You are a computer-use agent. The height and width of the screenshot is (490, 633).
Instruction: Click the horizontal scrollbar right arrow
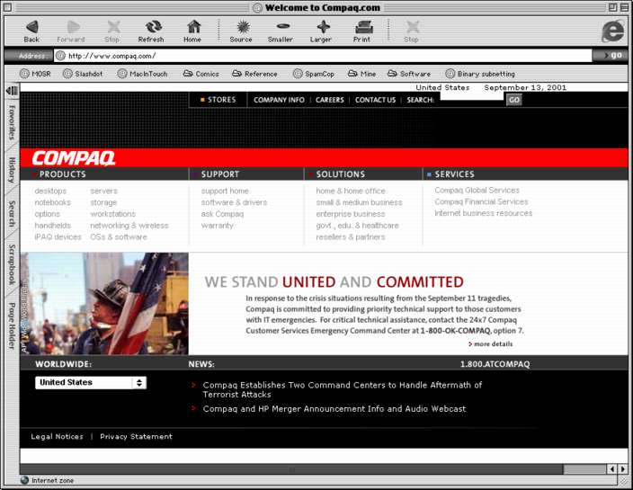(622, 469)
